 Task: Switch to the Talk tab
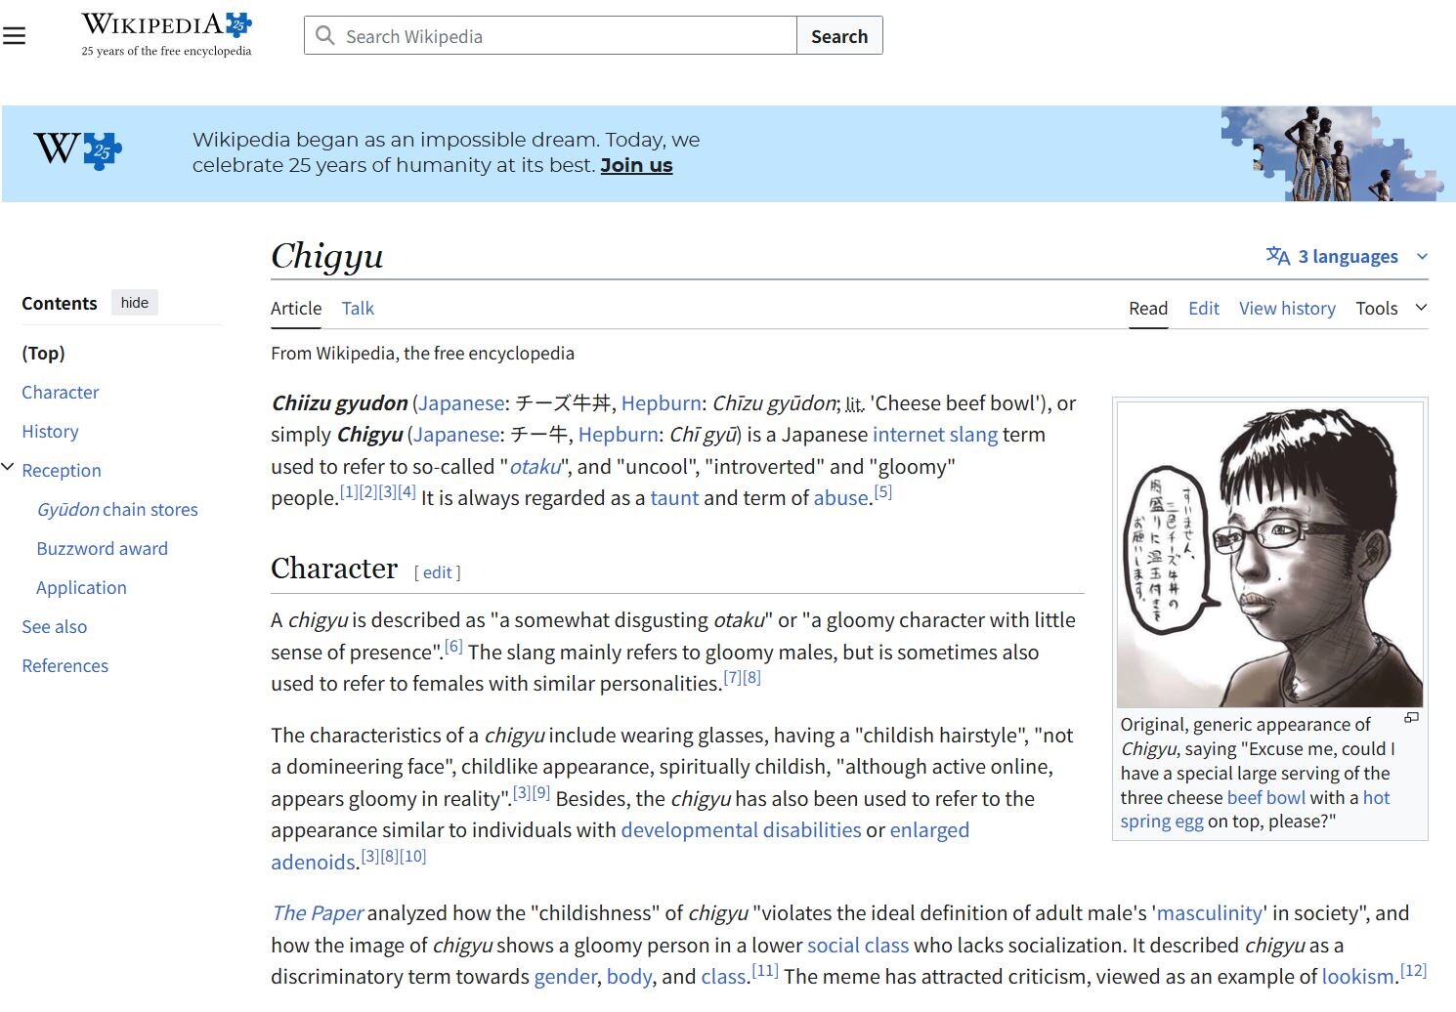coord(358,308)
